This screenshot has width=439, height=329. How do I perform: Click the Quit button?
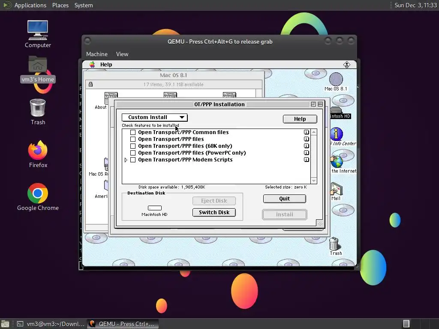[x=285, y=199]
